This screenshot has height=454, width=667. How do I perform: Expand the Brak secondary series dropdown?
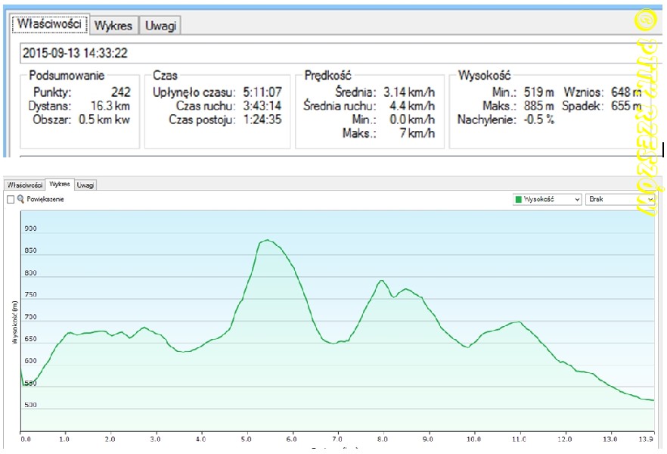click(x=620, y=199)
